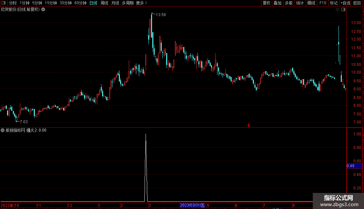Add stock to watchlist with +自选

pyautogui.click(x=345, y=3)
